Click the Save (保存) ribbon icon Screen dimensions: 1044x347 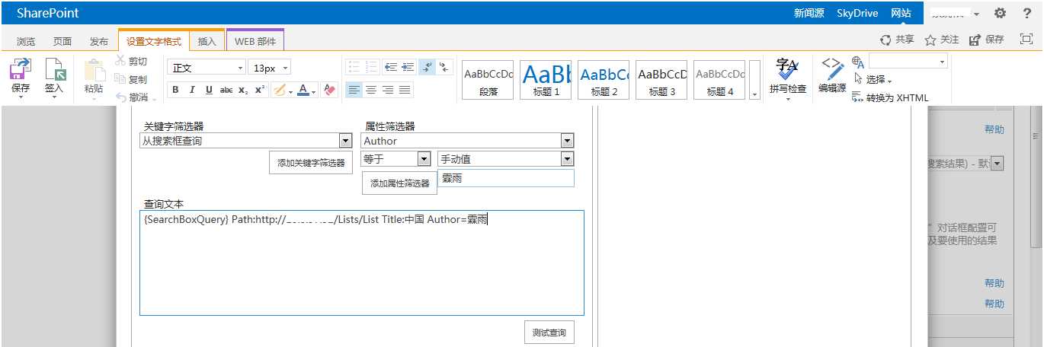click(x=21, y=70)
